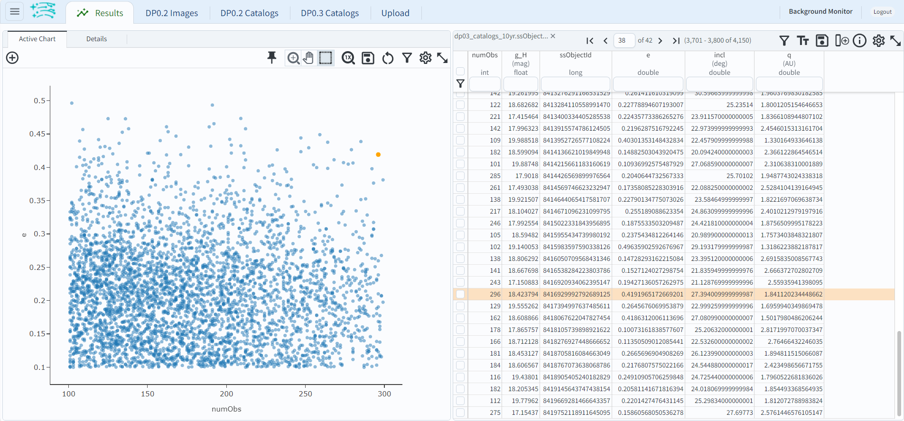Click the e value 0.49635902592676967
The image size is (904, 421).
click(651, 247)
